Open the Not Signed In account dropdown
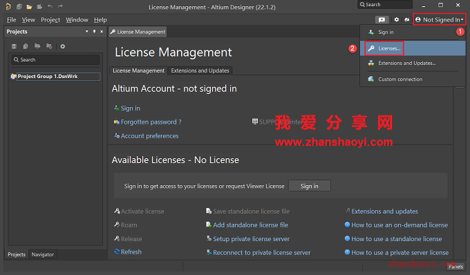The width and height of the screenshot is (470, 275). coord(439,19)
